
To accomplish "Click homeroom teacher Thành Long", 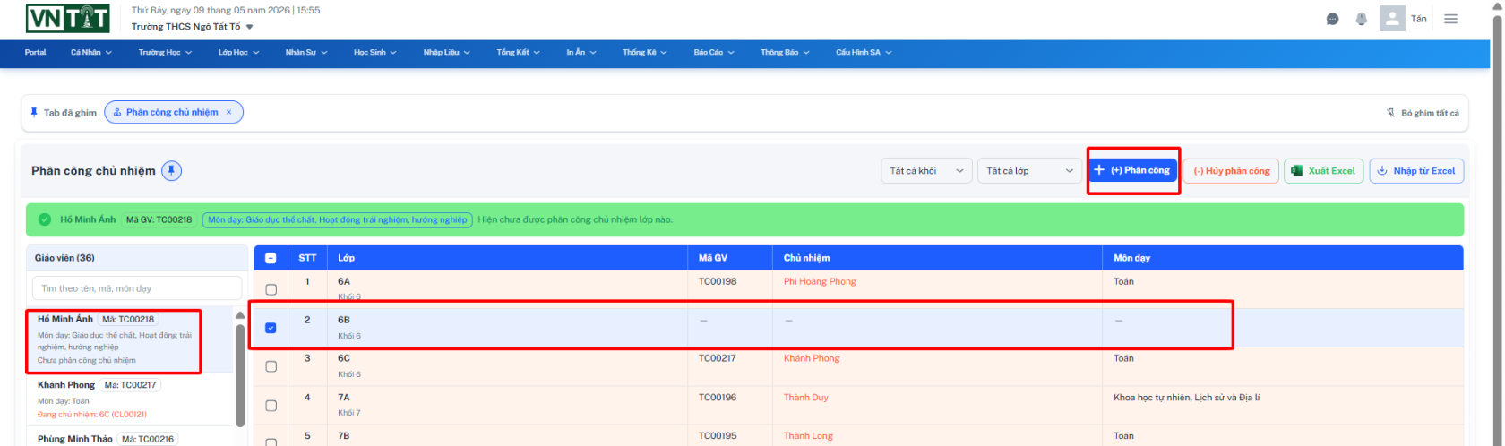I will pos(808,436).
